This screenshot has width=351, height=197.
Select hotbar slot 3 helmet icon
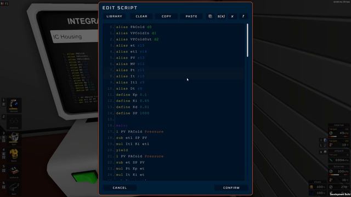coord(14,138)
